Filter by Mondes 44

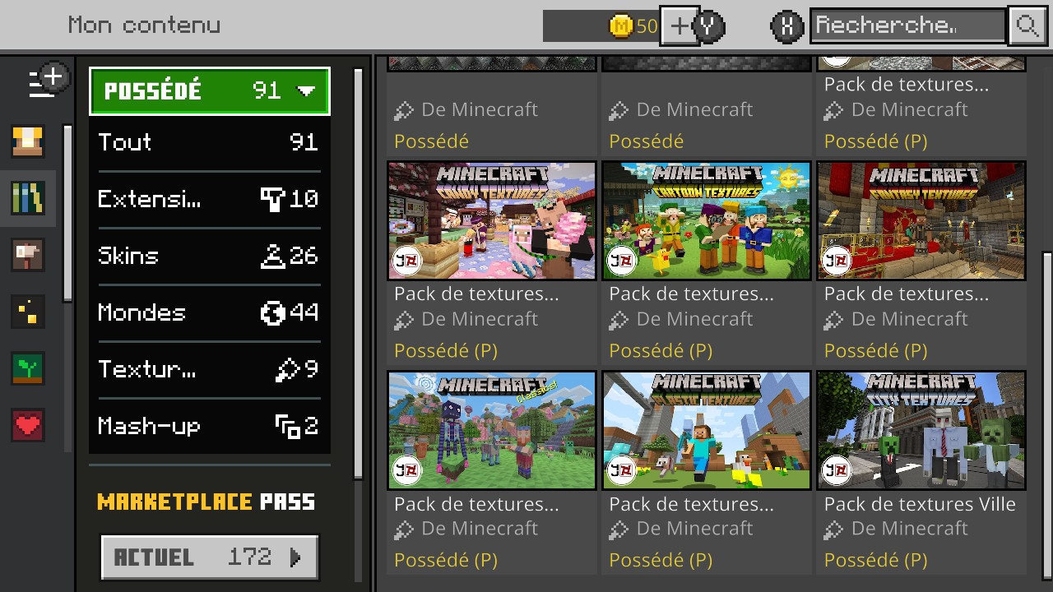209,312
